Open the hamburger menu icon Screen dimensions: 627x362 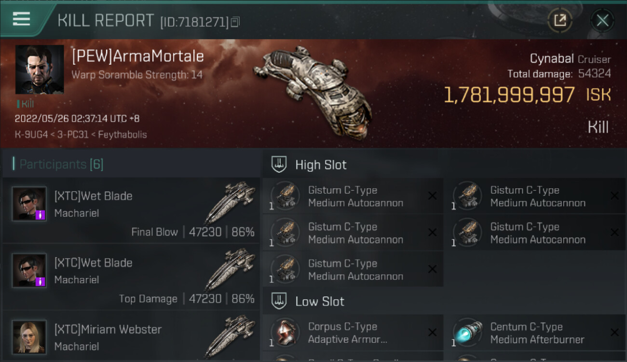click(21, 19)
